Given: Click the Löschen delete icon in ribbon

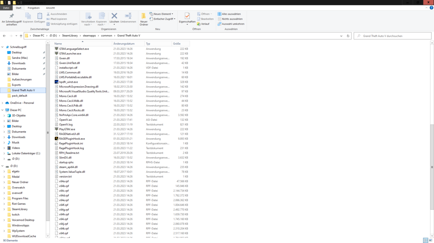Looking at the screenshot, I should pos(114,18).
